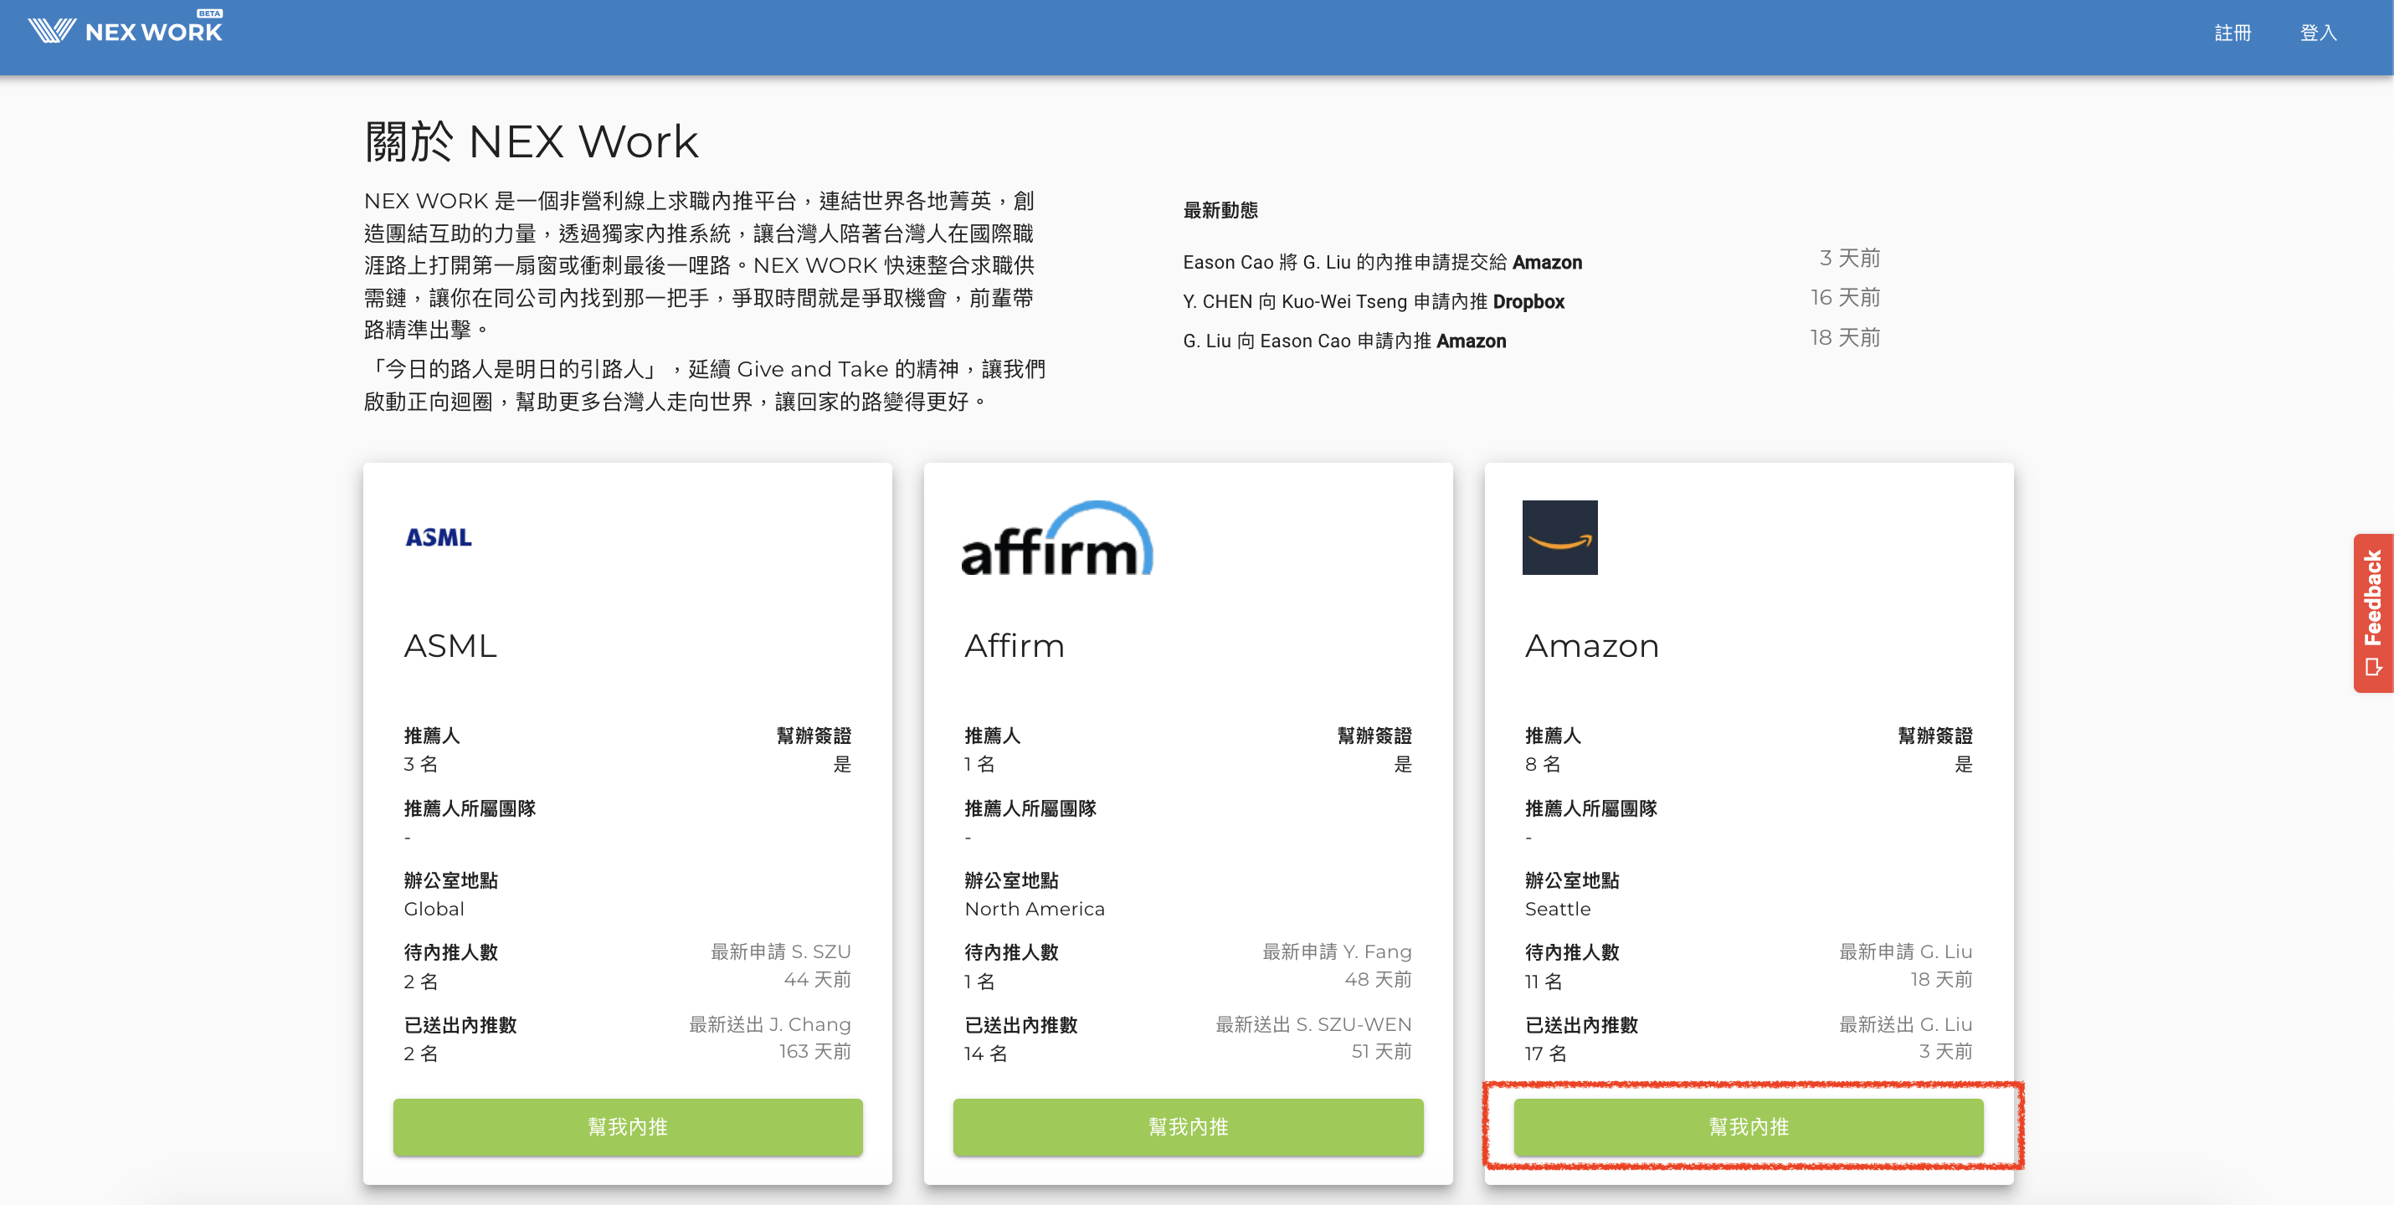The height and width of the screenshot is (1205, 2394).
Task: Click the highlighted Amazon 幫我內推 button
Action: (x=1747, y=1127)
